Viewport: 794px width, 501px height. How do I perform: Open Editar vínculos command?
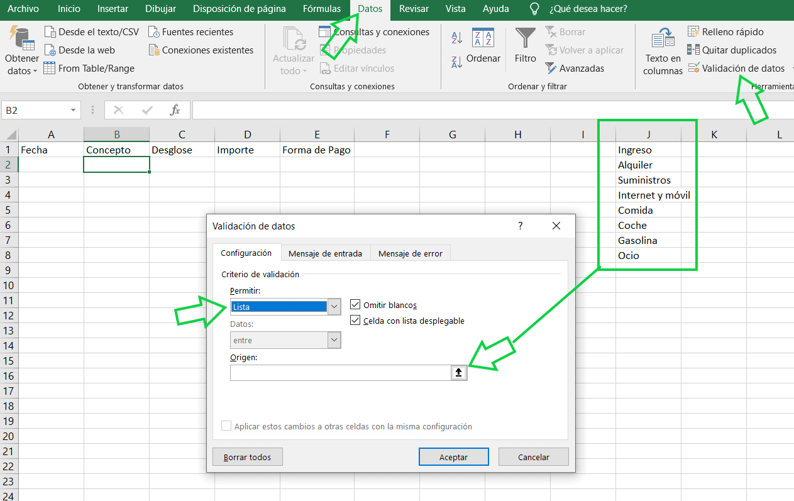tap(357, 69)
